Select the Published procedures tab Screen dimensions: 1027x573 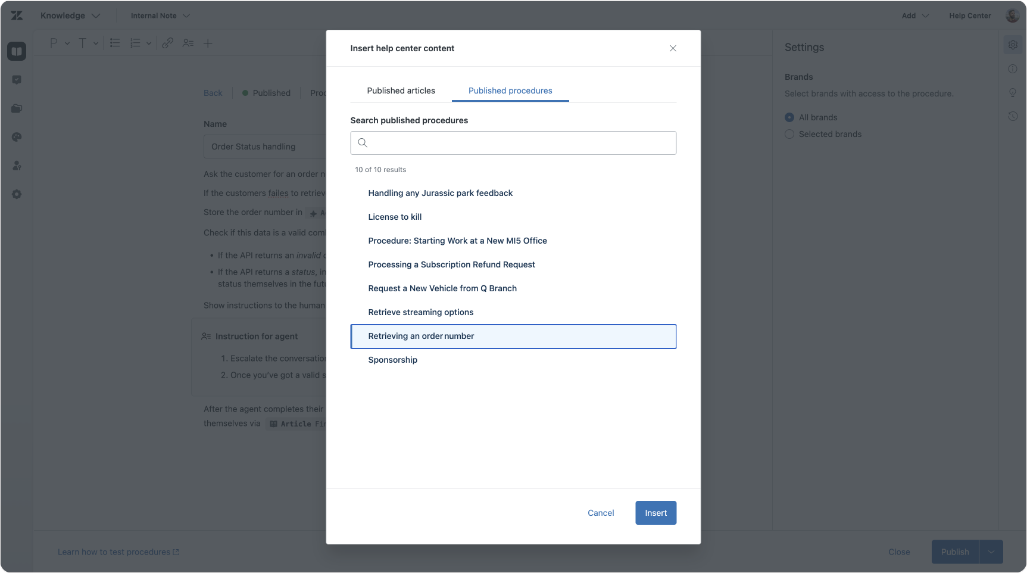tap(510, 91)
